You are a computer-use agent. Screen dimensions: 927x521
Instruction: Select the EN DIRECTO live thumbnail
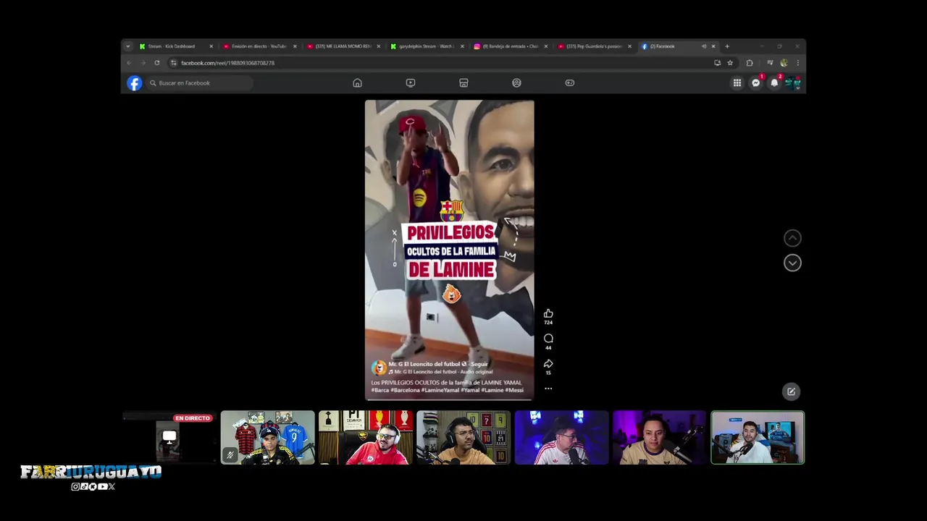(169, 438)
